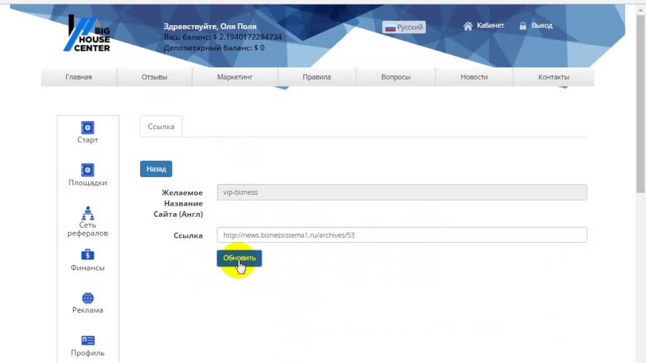Click the Сеть рефералов network icon
The height and width of the screenshot is (363, 646).
coord(88,213)
